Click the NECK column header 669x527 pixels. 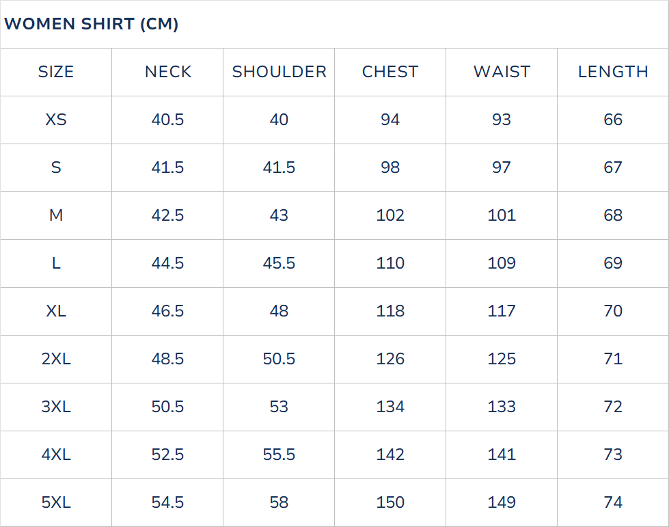tap(167, 72)
